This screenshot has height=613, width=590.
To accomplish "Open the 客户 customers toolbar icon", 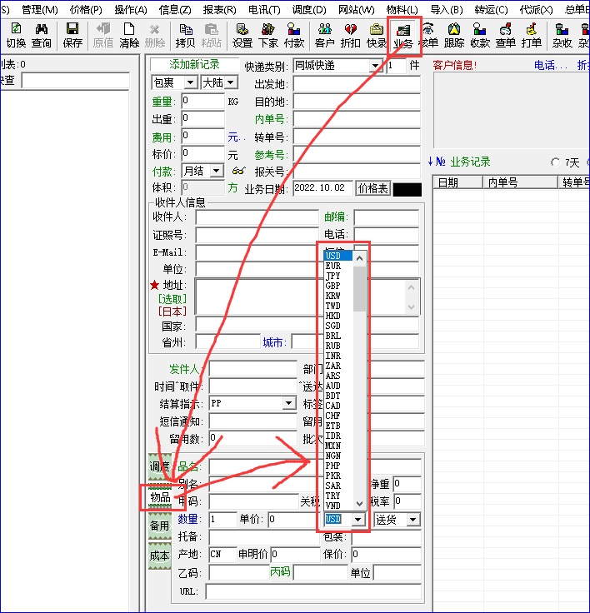I will click(324, 35).
